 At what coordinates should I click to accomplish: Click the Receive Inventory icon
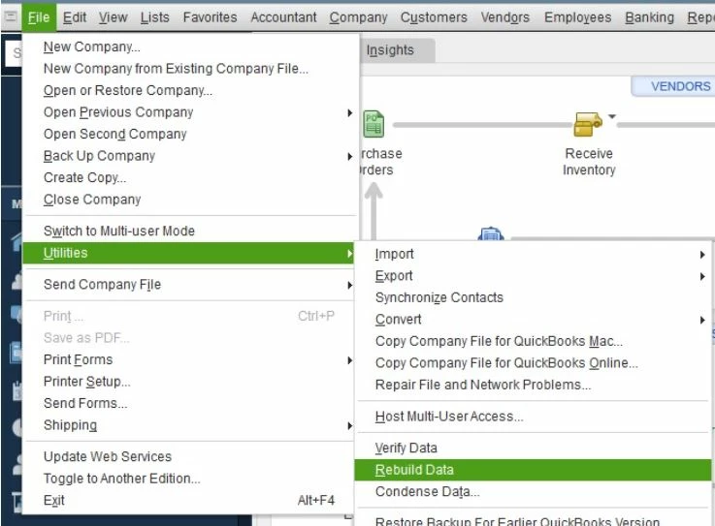[x=588, y=124]
